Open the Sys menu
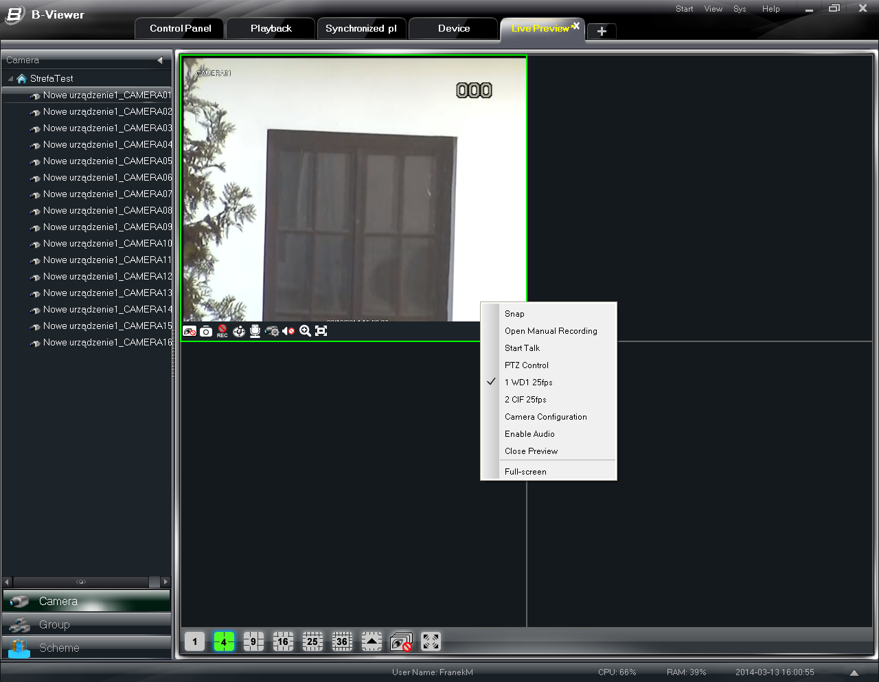 click(740, 9)
